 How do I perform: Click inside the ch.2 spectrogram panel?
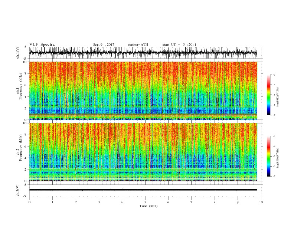[x=143, y=152]
